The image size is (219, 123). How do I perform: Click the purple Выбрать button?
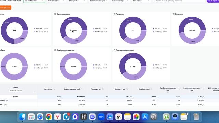point(213,1)
